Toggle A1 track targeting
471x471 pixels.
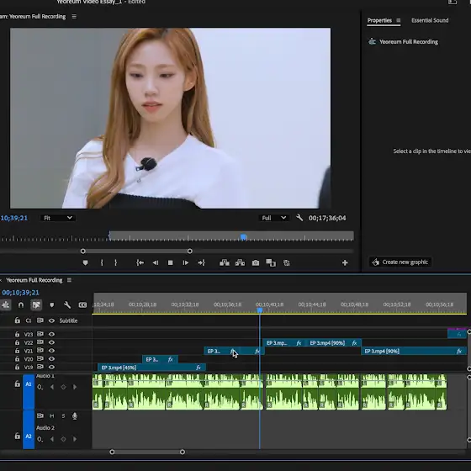coord(29,392)
